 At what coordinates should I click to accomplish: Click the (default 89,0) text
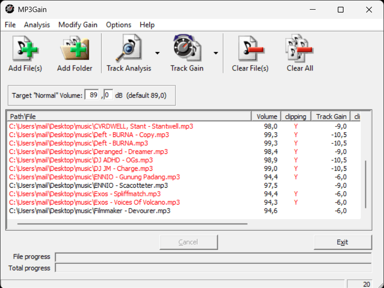(x=146, y=96)
